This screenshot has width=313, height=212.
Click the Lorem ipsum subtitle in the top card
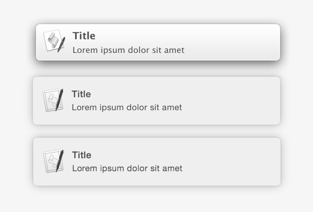coord(128,50)
